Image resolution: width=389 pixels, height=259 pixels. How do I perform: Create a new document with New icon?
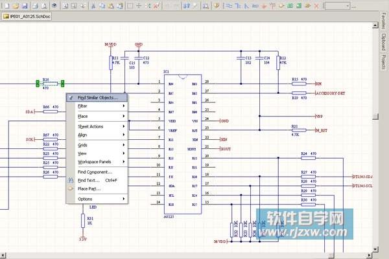(6, 5)
